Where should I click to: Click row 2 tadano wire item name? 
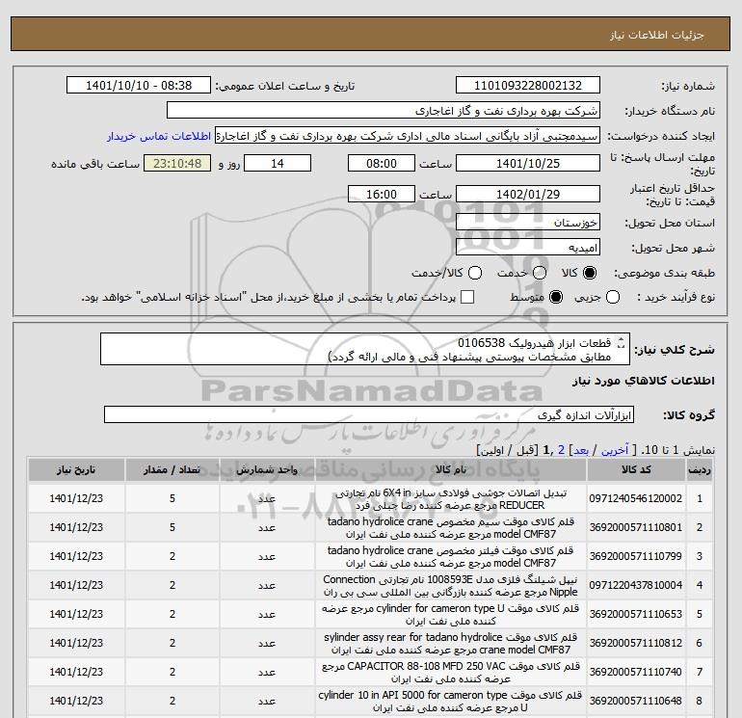point(451,528)
